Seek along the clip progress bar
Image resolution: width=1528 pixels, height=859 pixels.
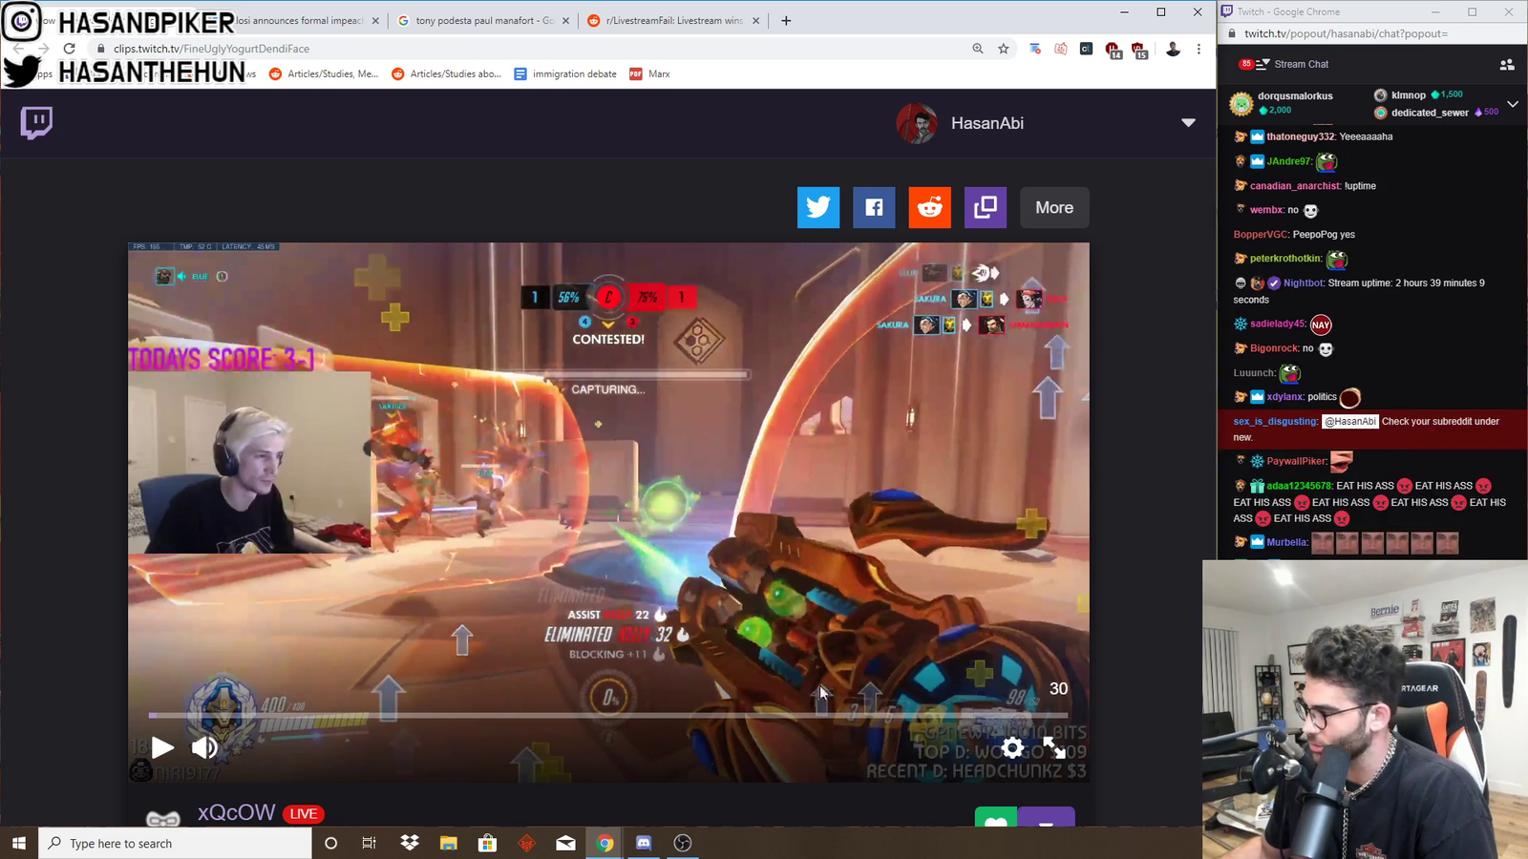click(607, 715)
